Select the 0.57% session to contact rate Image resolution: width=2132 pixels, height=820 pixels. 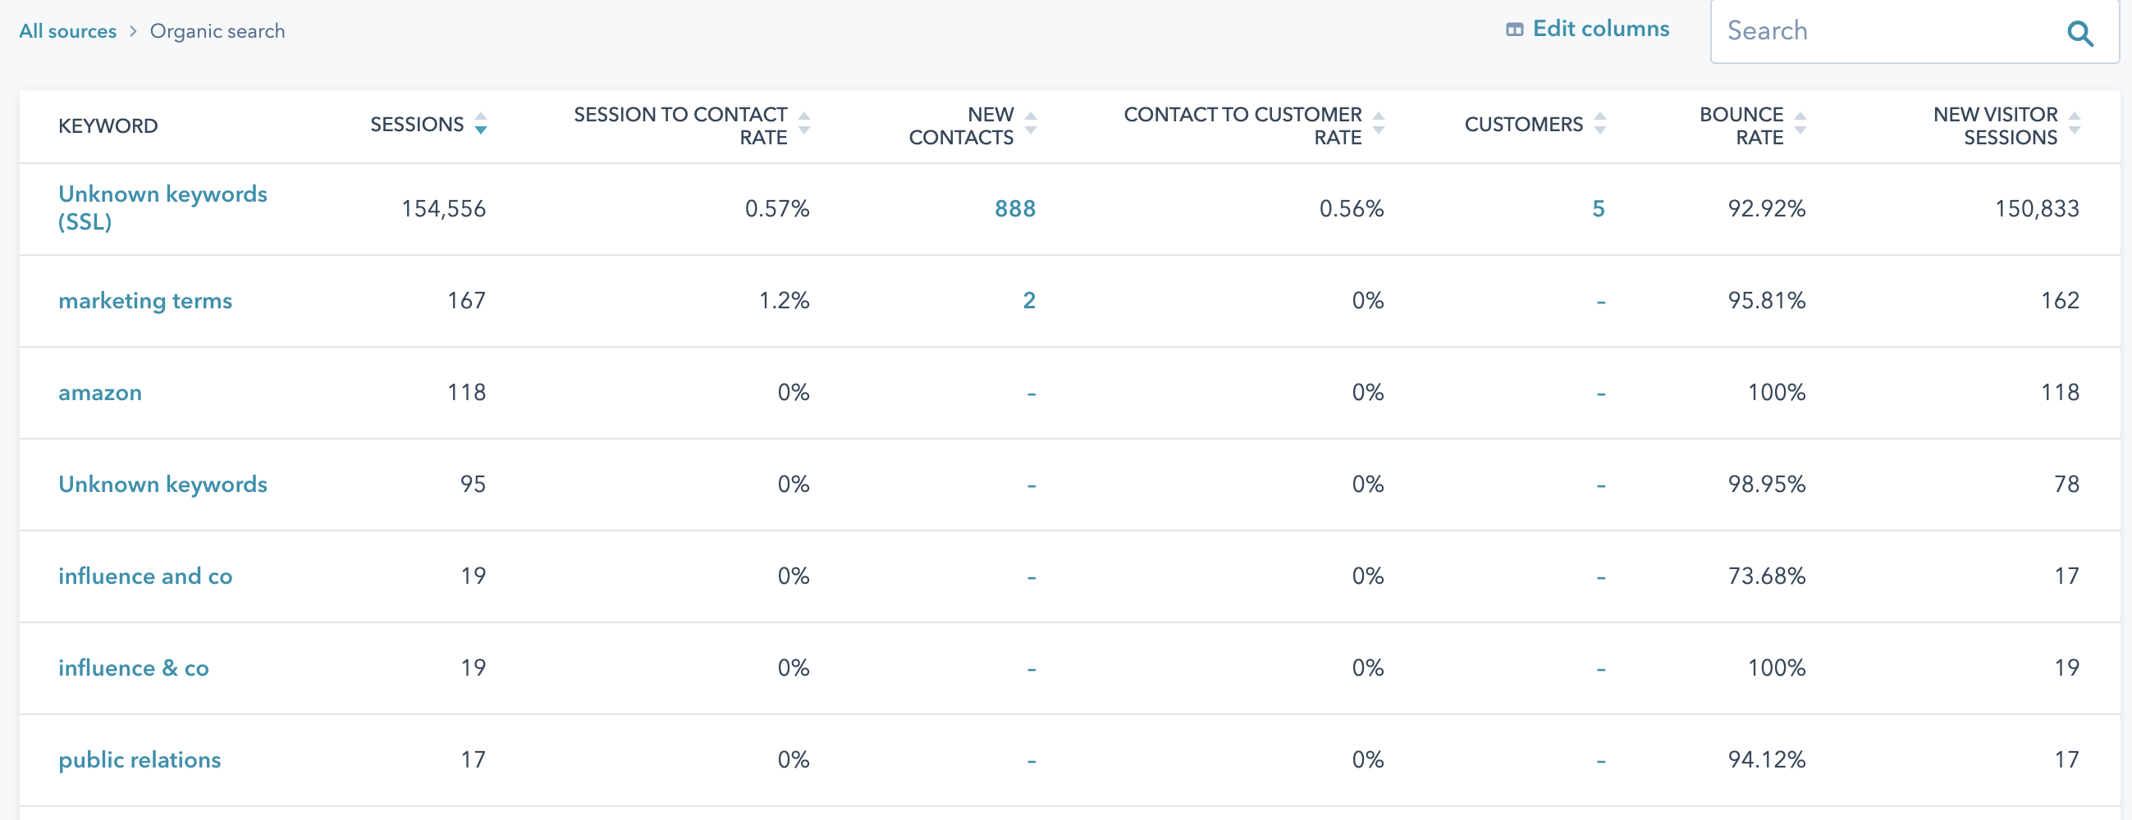pos(777,208)
